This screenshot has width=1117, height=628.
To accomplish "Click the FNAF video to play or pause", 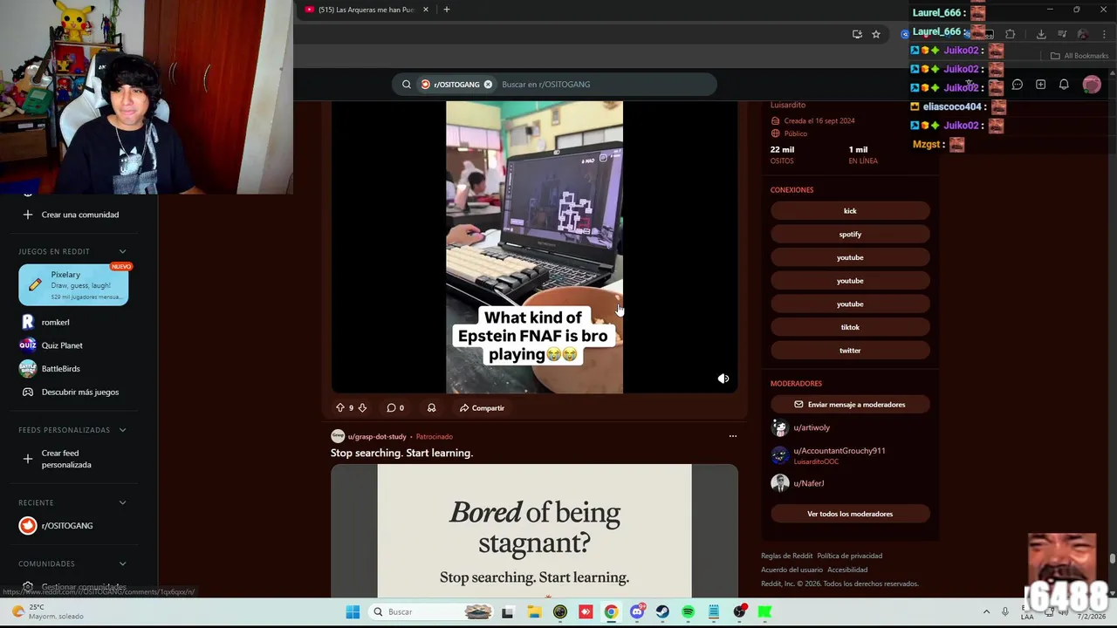I will tap(534, 247).
